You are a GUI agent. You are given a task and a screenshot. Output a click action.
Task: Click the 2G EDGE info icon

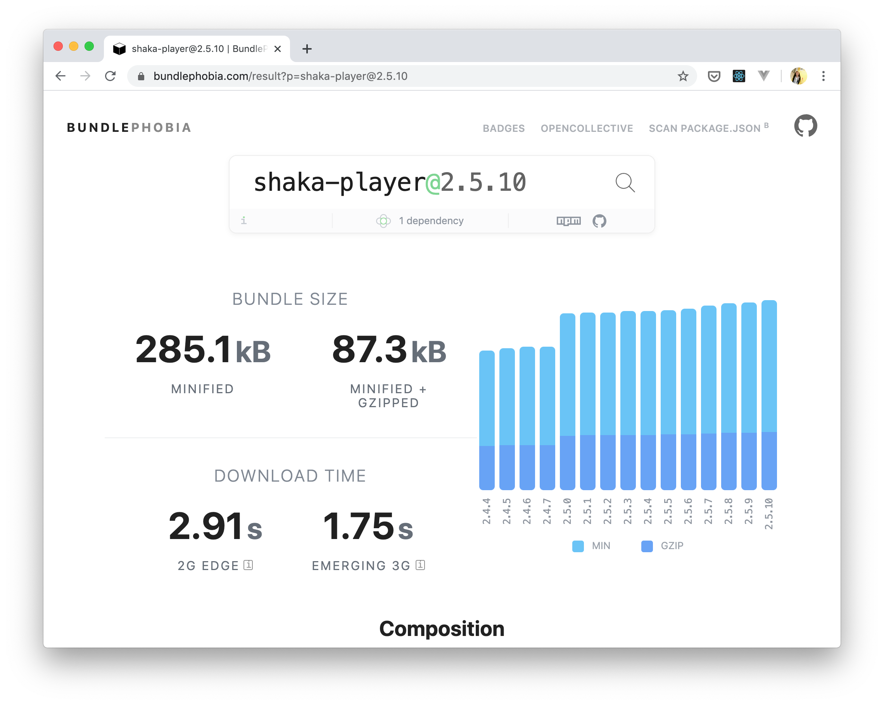coord(248,565)
